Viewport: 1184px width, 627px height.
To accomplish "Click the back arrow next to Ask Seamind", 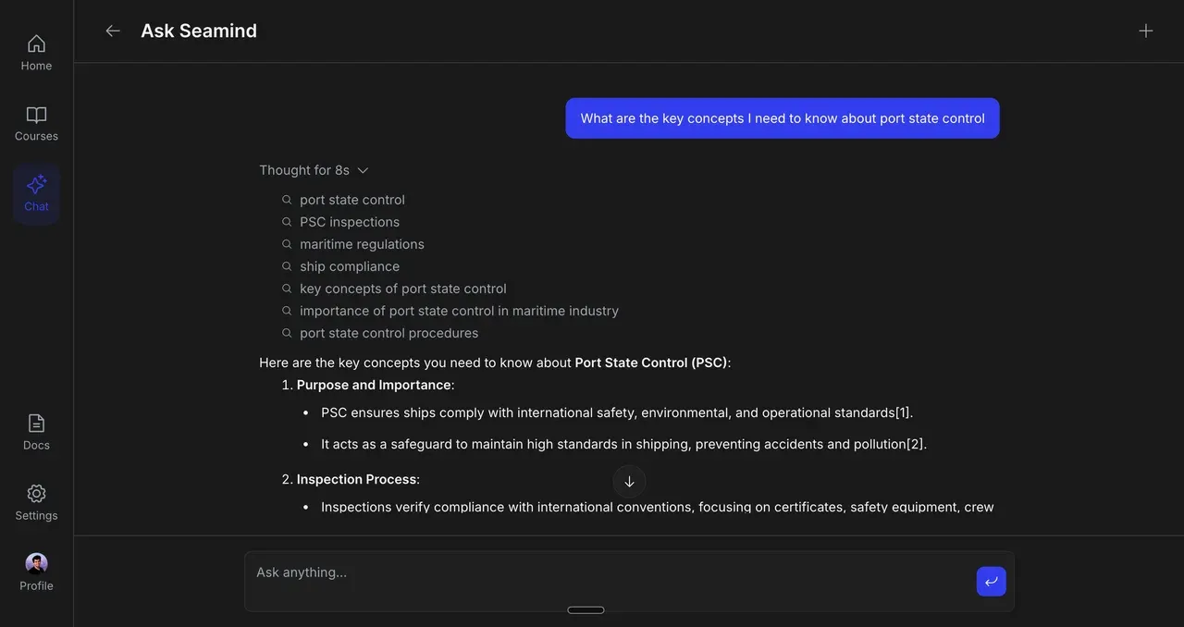I will click(x=113, y=31).
